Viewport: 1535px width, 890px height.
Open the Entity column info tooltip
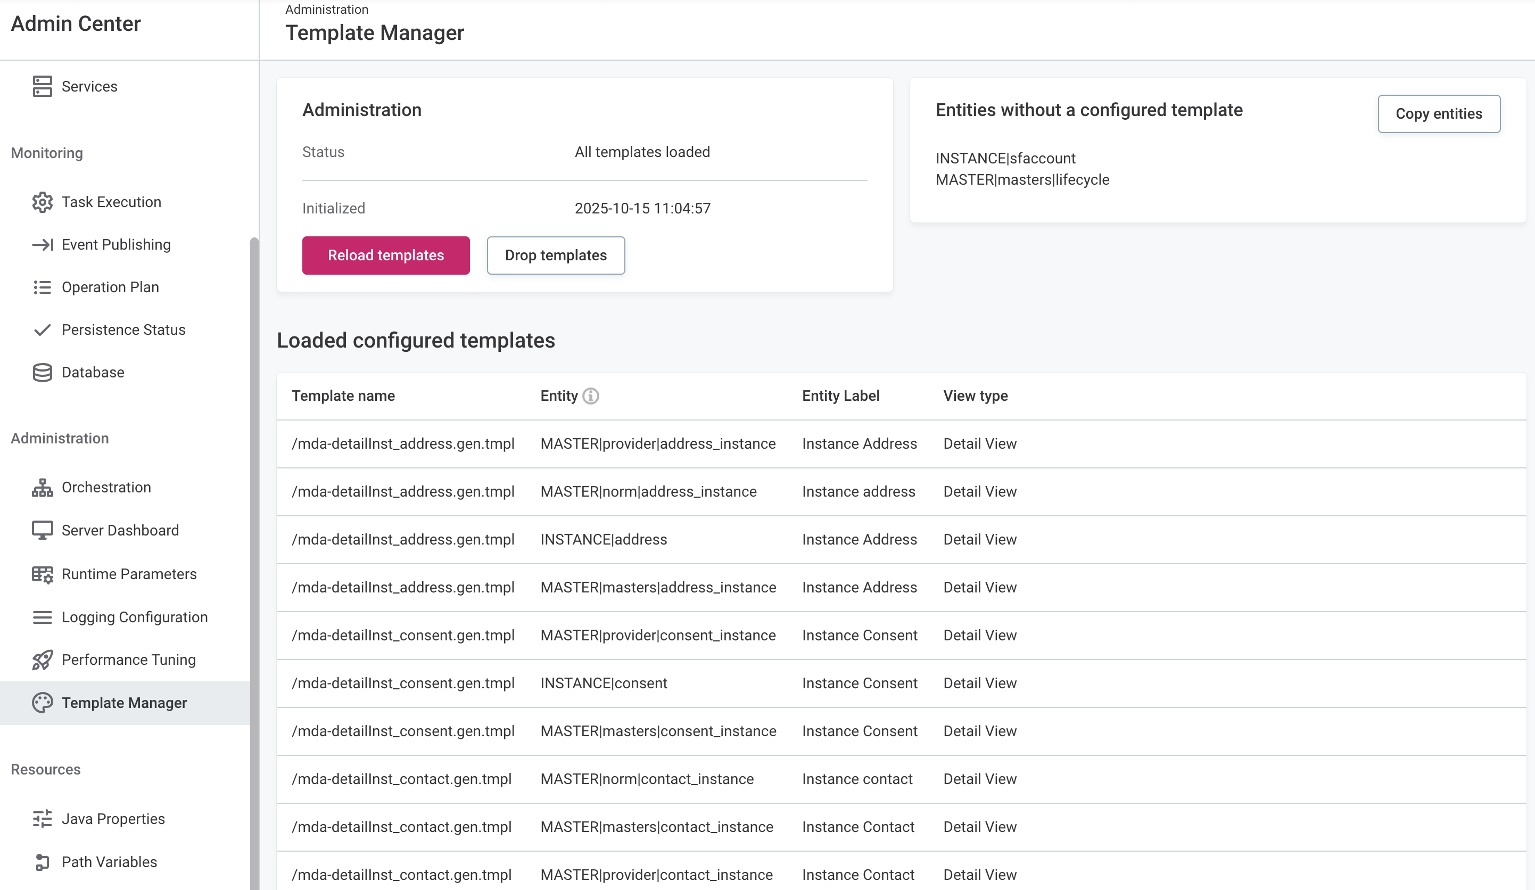tap(590, 395)
